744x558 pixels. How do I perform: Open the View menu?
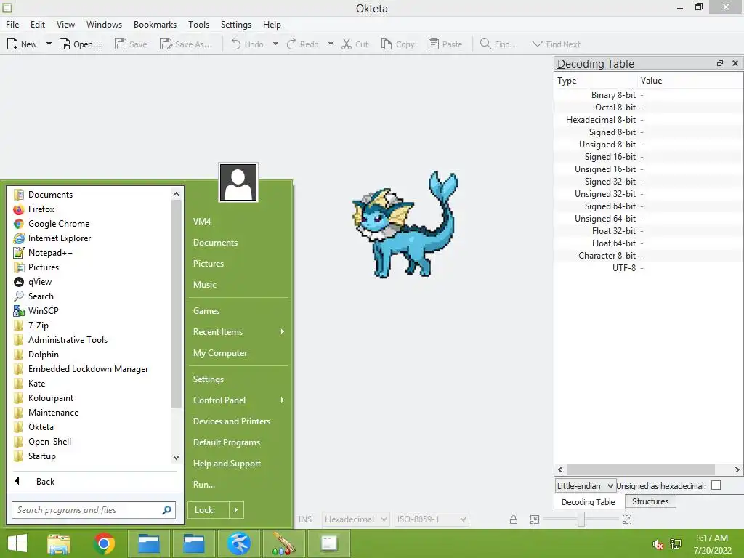pos(65,25)
